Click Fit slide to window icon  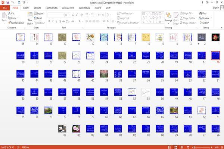(222, 147)
